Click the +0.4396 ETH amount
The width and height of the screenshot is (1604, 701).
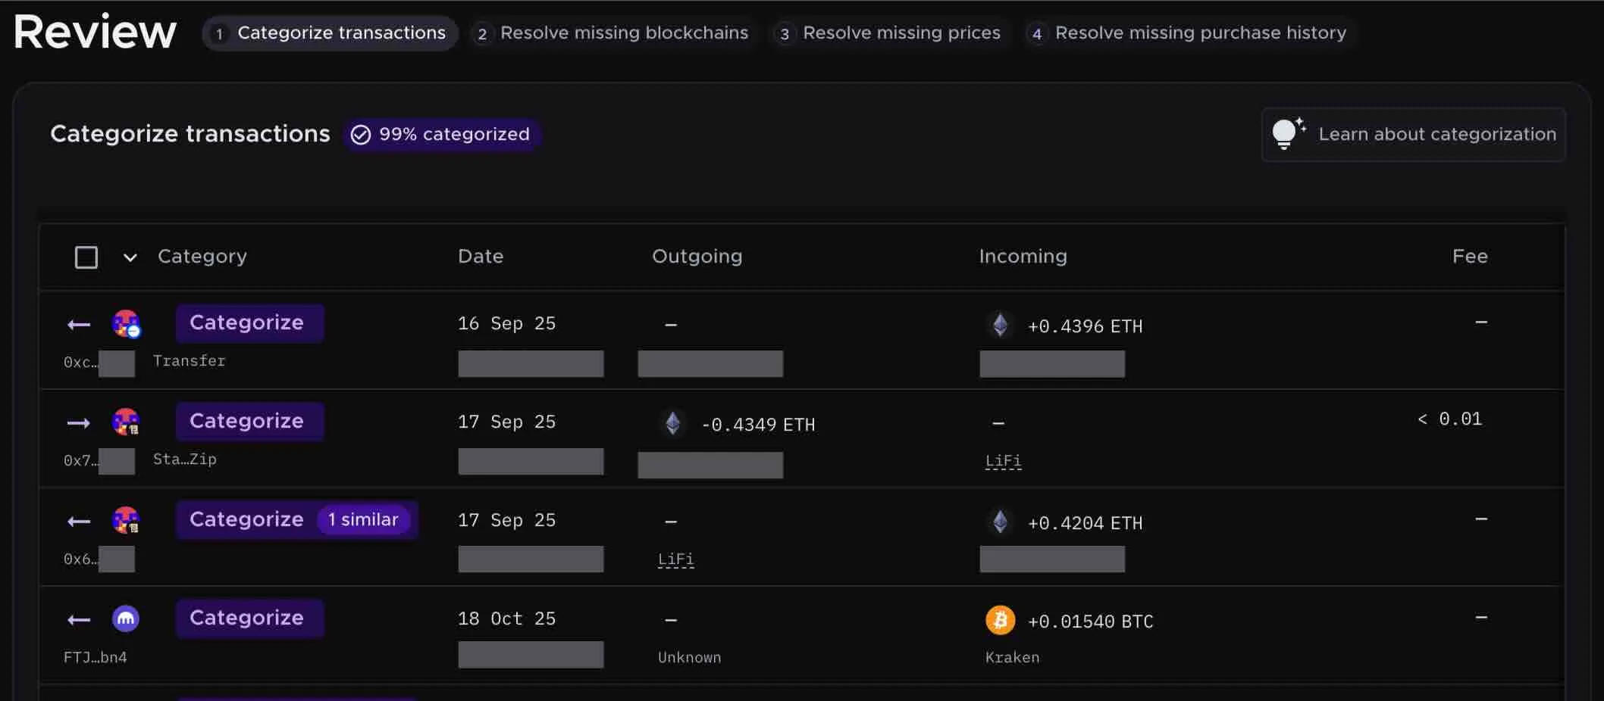tap(1085, 326)
